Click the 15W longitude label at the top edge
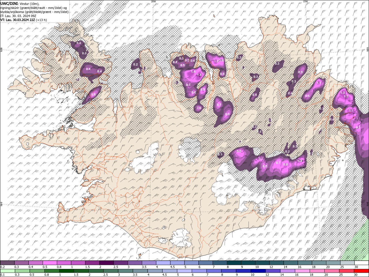This screenshot has width=369, height=277. (x=305, y=1)
